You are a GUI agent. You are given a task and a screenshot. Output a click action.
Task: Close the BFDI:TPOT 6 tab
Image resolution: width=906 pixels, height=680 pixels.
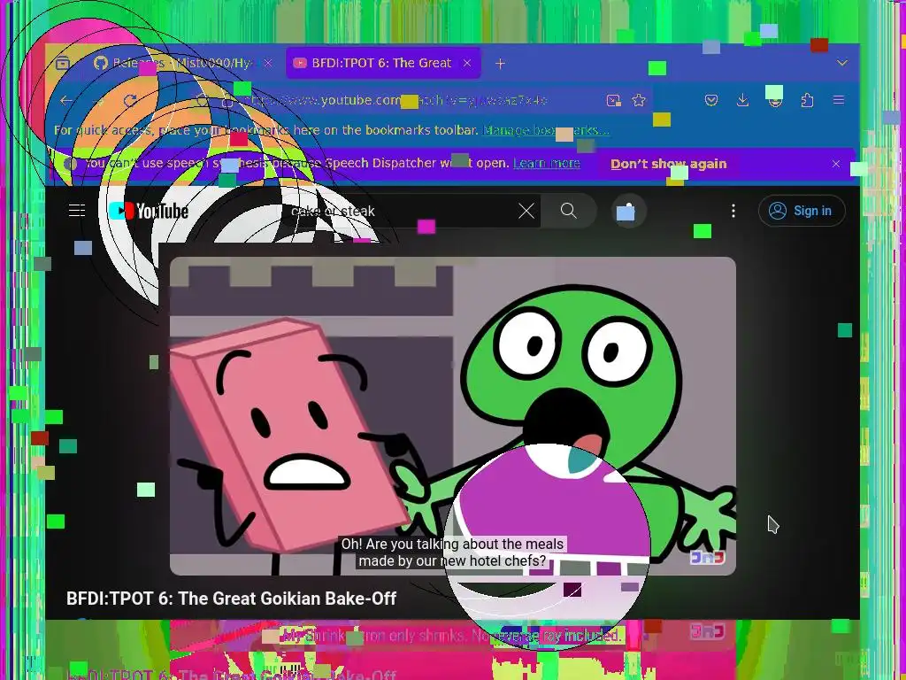[x=467, y=63]
